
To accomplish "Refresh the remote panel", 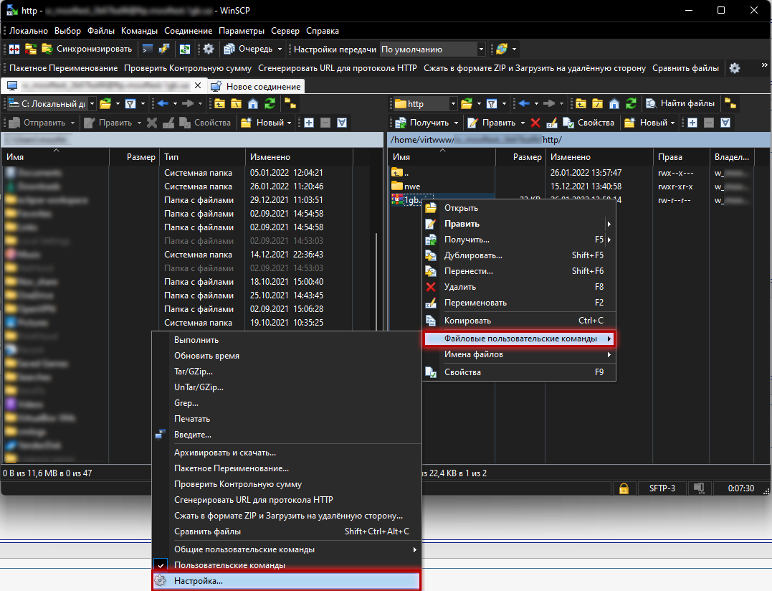I will [632, 104].
